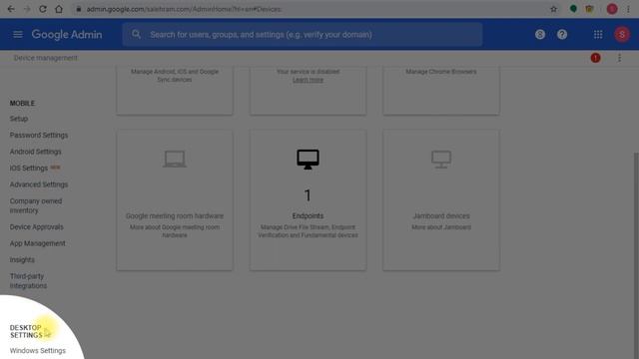Image resolution: width=639 pixels, height=359 pixels.
Task: Click the search magnifier icon
Action: pos(136,35)
